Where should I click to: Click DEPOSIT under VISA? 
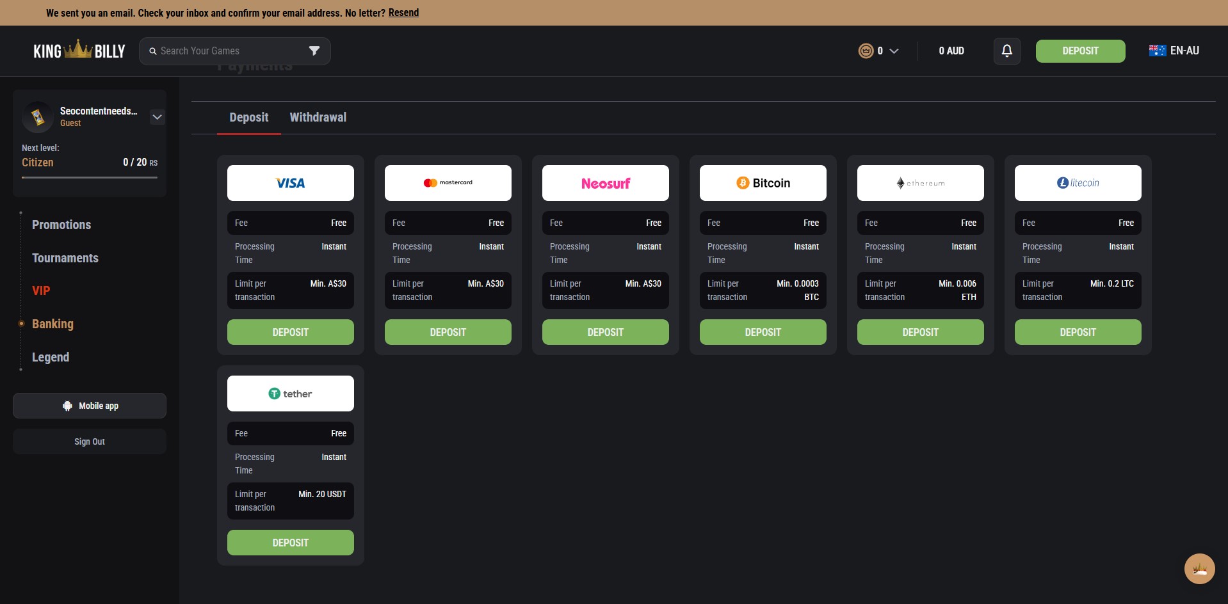291,332
